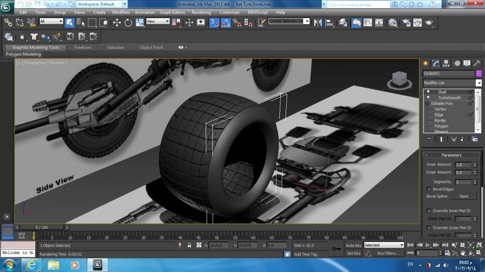The height and width of the screenshot is (272, 485).
Task: Open Curve Editor from toolbar
Action: pos(368,22)
